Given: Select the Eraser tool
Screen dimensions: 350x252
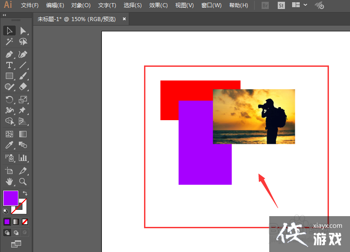Looking at the screenshot, I should 23,87.
